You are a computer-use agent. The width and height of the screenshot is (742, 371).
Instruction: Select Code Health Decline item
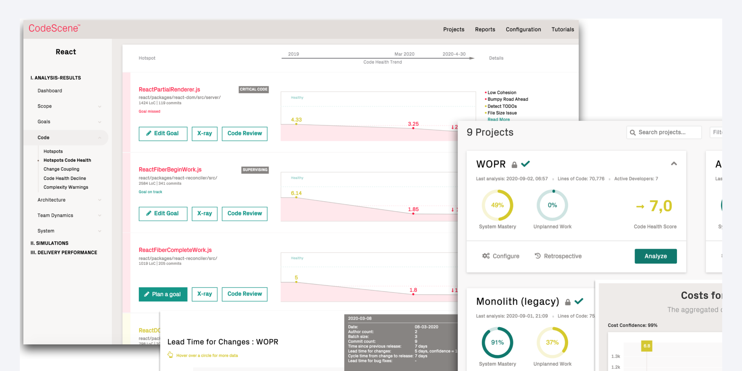point(65,178)
